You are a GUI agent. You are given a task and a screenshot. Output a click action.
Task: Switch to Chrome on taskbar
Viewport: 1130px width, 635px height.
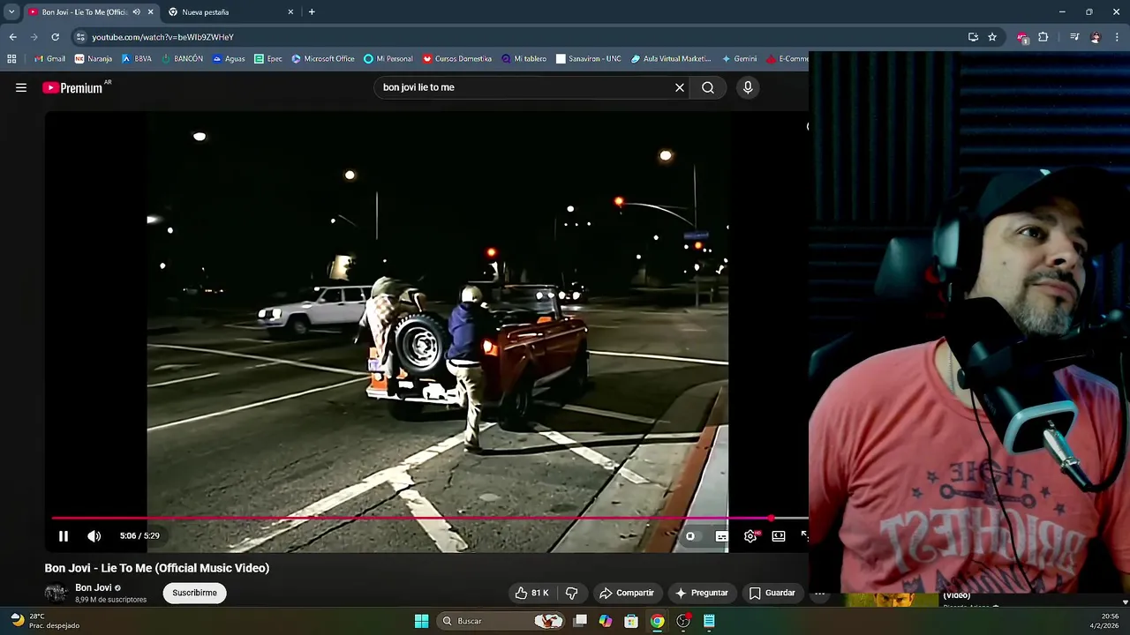(x=657, y=621)
